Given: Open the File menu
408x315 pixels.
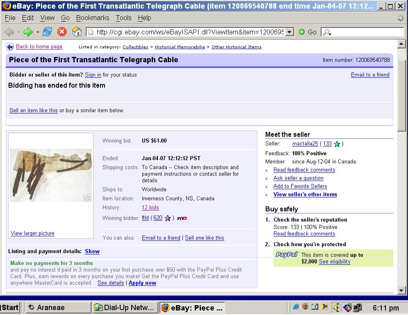Looking at the screenshot, I should tap(10, 18).
